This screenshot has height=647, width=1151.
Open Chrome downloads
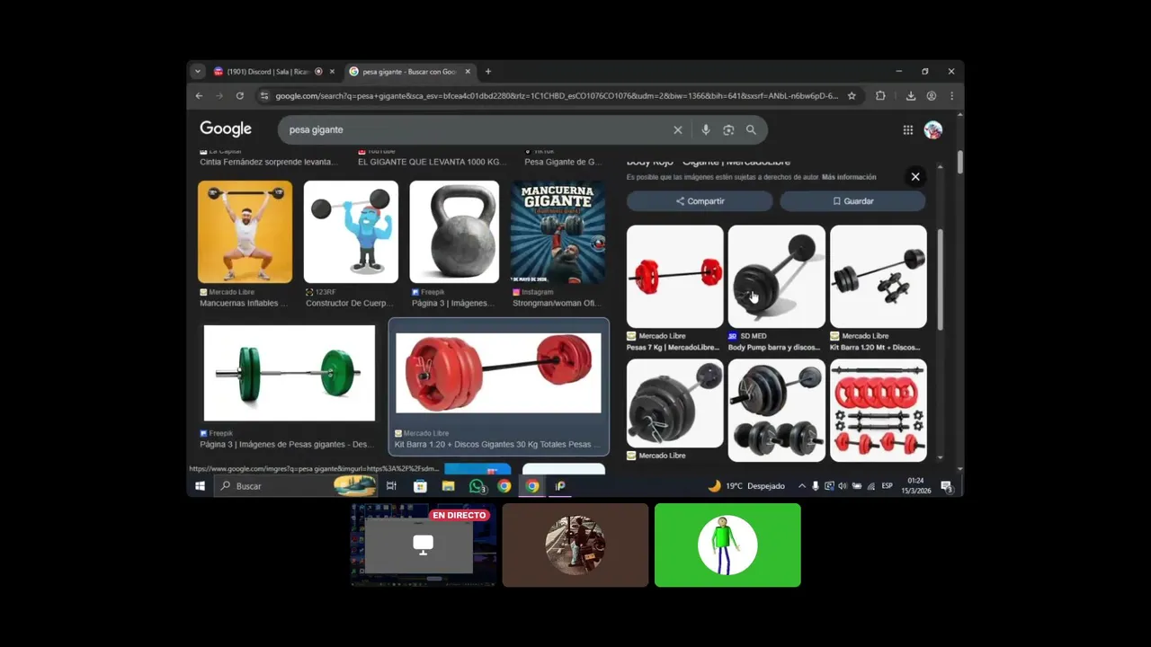pyautogui.click(x=910, y=95)
